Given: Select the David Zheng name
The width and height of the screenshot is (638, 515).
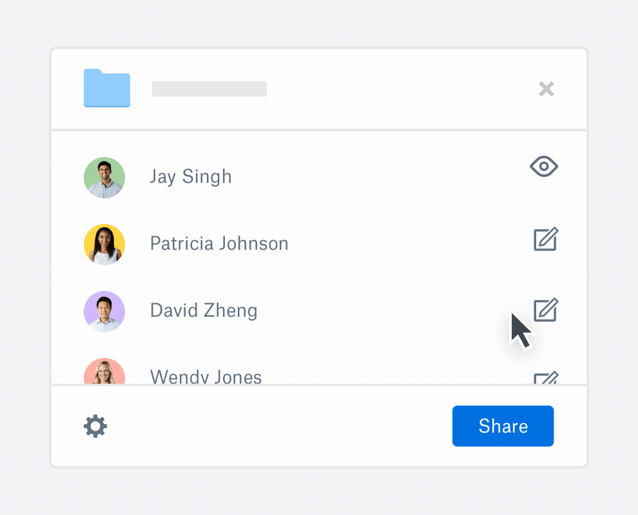Looking at the screenshot, I should (x=204, y=310).
